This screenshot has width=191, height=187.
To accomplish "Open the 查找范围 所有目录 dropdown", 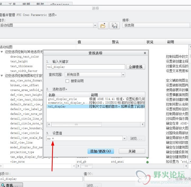I will (x=123, y=75).
